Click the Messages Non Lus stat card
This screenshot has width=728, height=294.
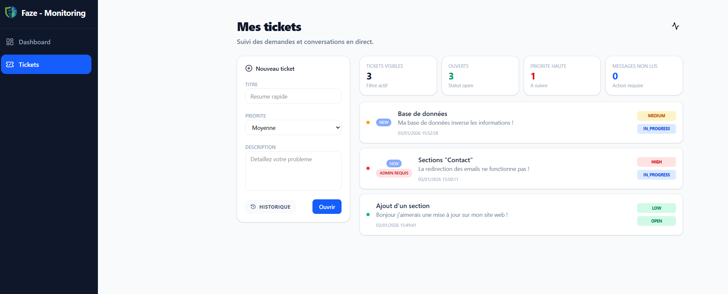644,76
